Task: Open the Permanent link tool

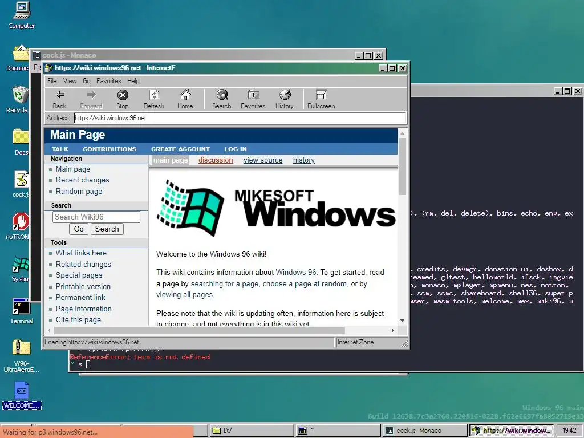Action: coord(80,297)
